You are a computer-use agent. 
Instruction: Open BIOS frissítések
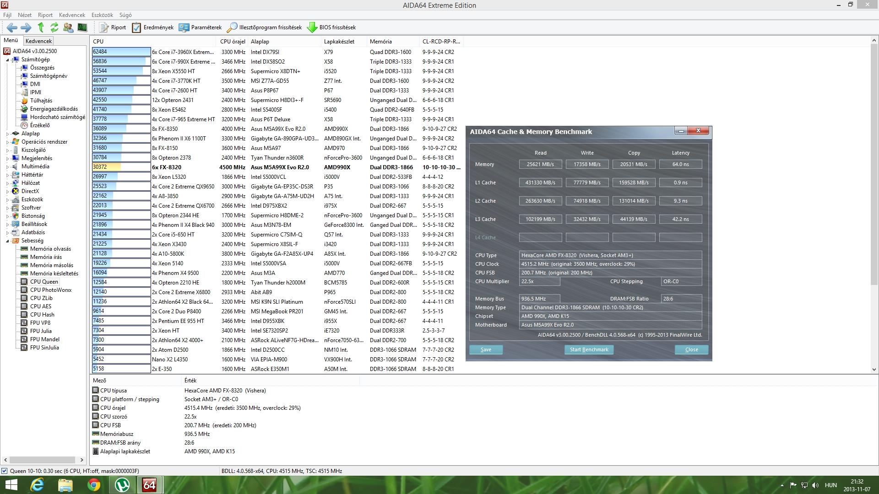click(x=331, y=27)
